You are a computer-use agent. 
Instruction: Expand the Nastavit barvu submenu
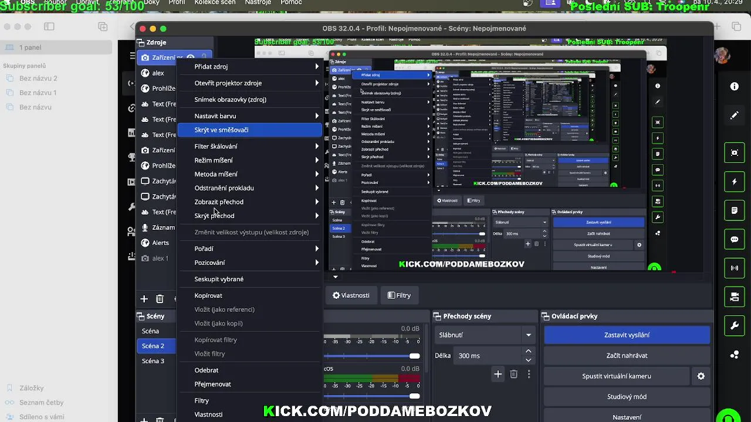(x=249, y=115)
